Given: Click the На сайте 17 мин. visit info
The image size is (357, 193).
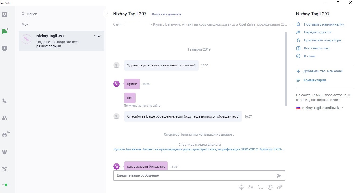Looking at the screenshot, I should click(324, 98).
